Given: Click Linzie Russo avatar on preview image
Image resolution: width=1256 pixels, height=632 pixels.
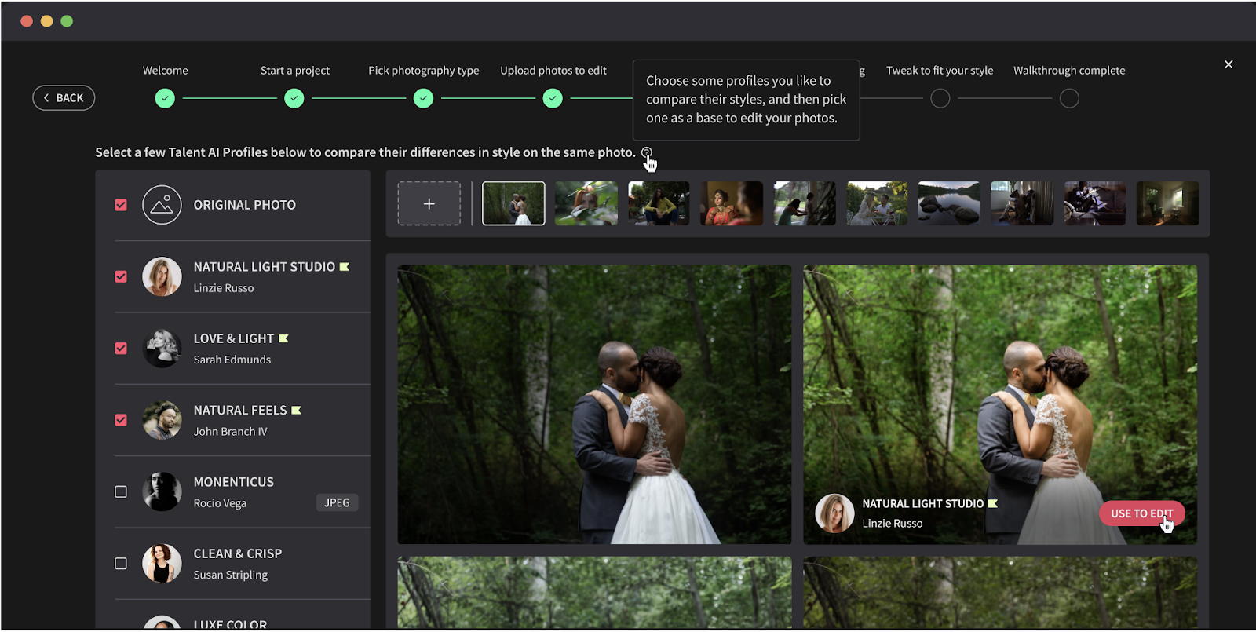Looking at the screenshot, I should (834, 513).
